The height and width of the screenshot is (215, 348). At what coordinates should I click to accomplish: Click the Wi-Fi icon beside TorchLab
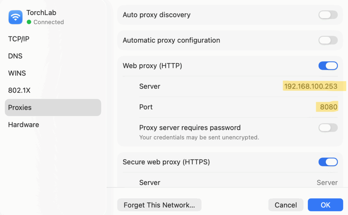(x=15, y=17)
